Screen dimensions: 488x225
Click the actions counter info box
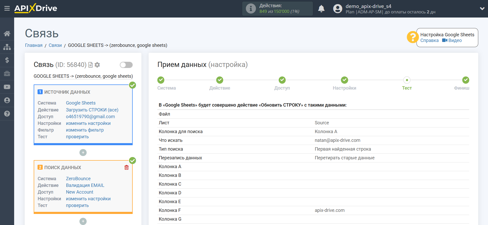pyautogui.click(x=277, y=9)
